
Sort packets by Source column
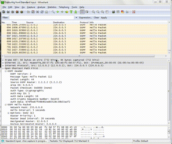(30, 23)
